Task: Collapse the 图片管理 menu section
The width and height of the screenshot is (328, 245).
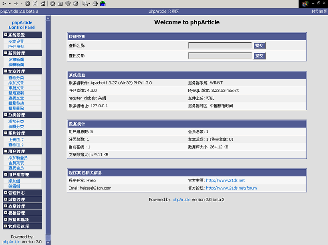Action: click(x=6, y=133)
